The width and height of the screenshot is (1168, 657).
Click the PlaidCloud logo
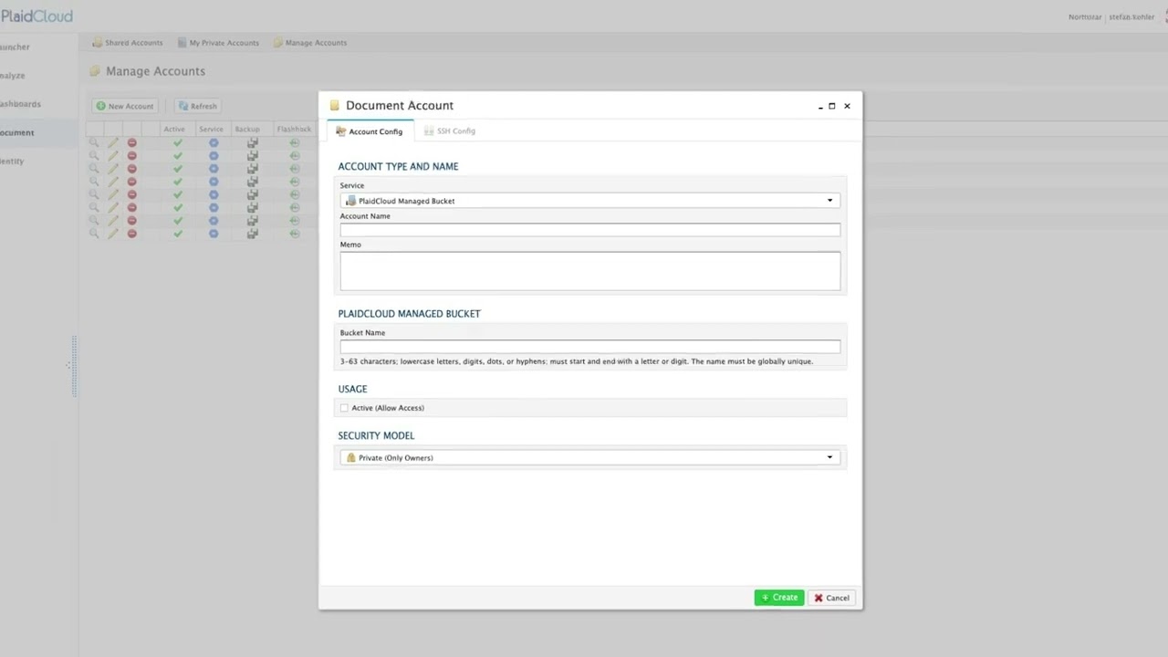pyautogui.click(x=36, y=16)
